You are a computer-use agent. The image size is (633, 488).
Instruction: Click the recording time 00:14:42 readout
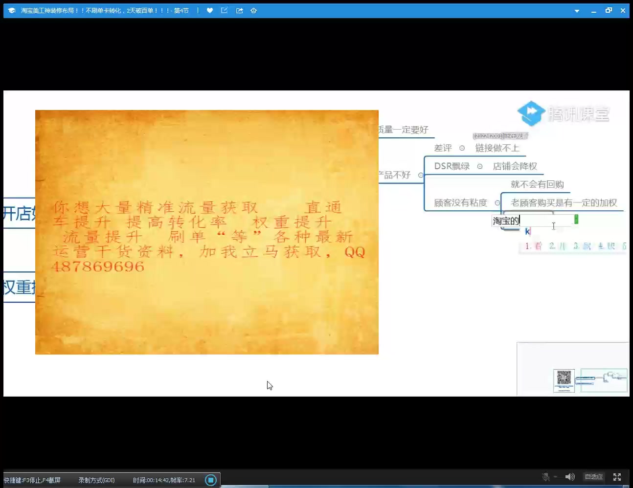click(x=164, y=480)
